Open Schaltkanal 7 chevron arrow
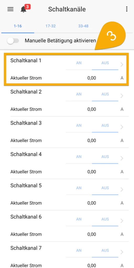The height and width of the screenshot is (268, 134). (x=122, y=252)
